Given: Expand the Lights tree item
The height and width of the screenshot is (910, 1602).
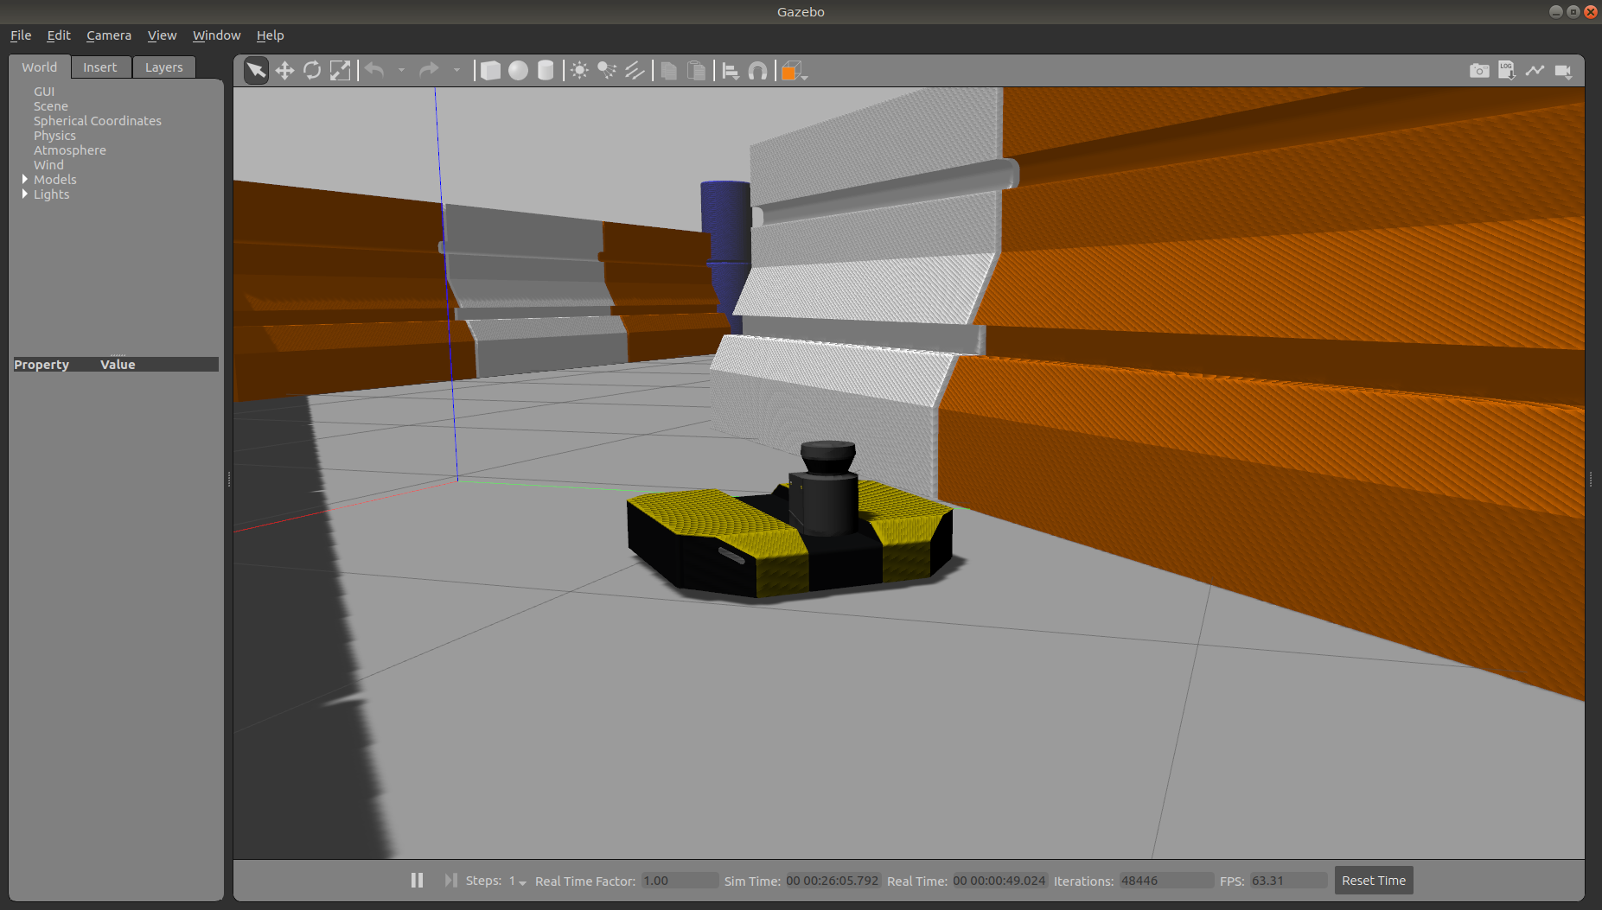Looking at the screenshot, I should click(x=25, y=194).
